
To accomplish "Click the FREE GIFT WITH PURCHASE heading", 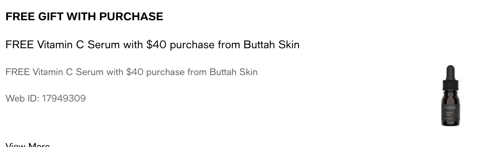I will (x=84, y=17).
